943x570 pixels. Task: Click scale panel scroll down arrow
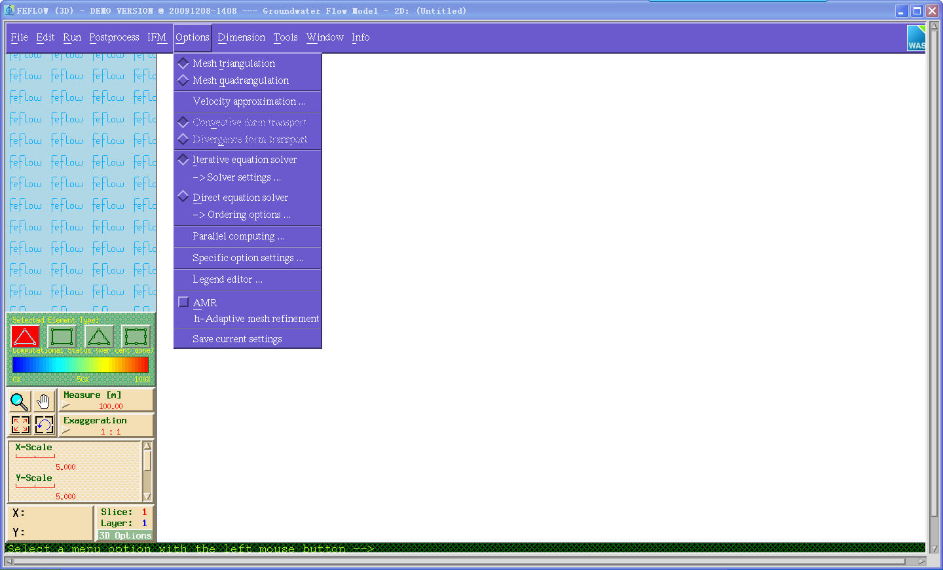coord(147,497)
